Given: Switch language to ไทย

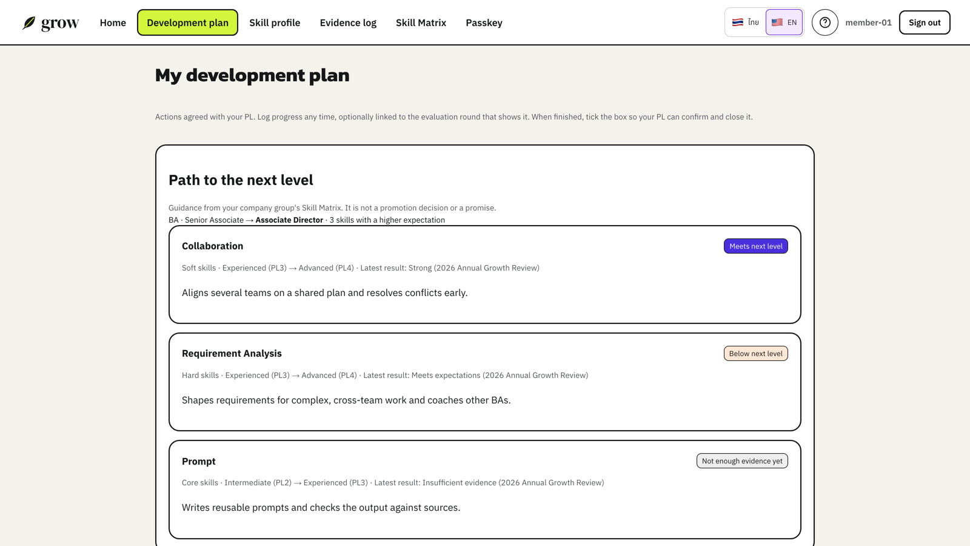Looking at the screenshot, I should pos(745,22).
